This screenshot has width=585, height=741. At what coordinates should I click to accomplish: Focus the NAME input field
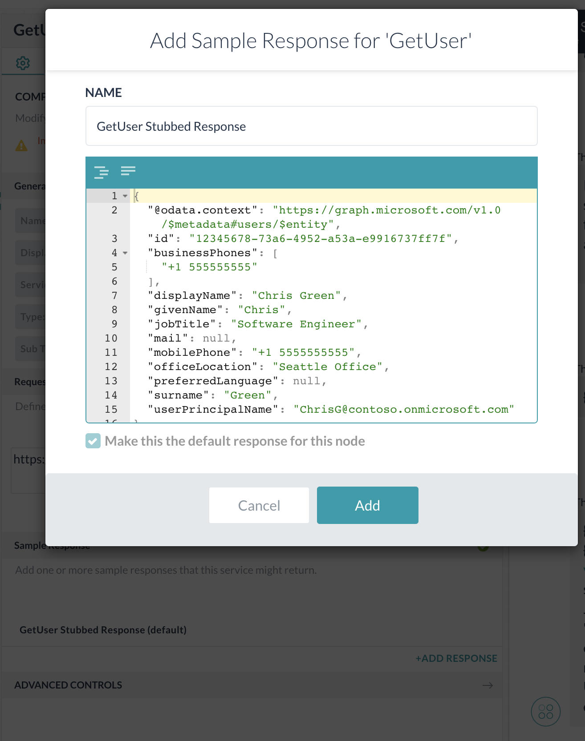pyautogui.click(x=312, y=126)
